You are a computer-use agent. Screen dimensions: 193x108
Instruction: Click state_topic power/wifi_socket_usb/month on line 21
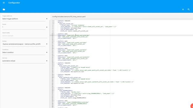(72, 50)
